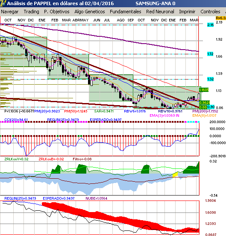The image size is (226, 236).
Task: Click the FEB 2016 label near chart end
Action: pyautogui.click(x=183, y=20)
